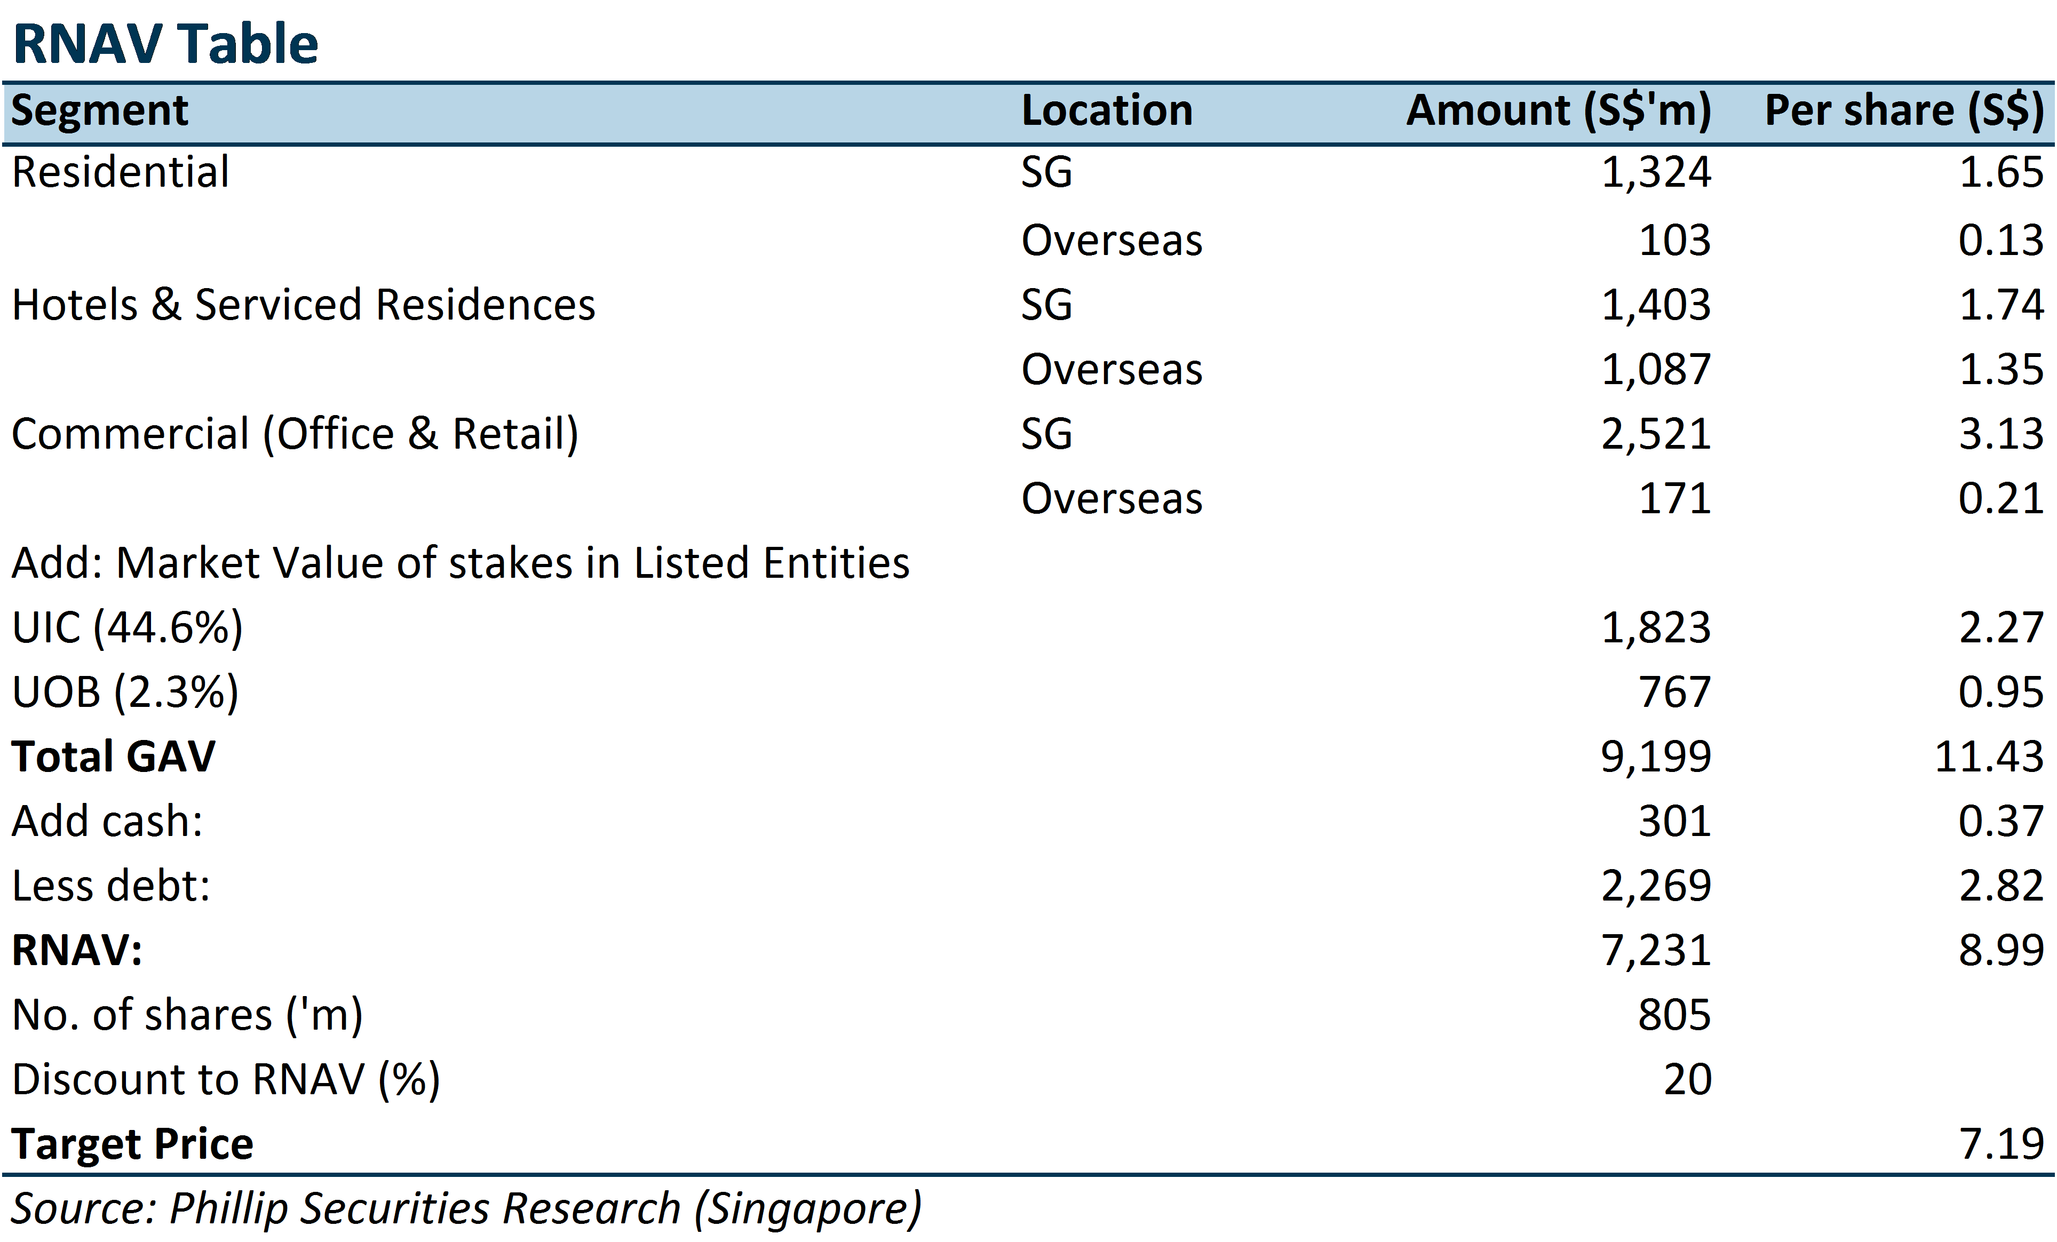The height and width of the screenshot is (1242, 2057).
Task: Select the per share value 1.65
Action: tap(2002, 172)
